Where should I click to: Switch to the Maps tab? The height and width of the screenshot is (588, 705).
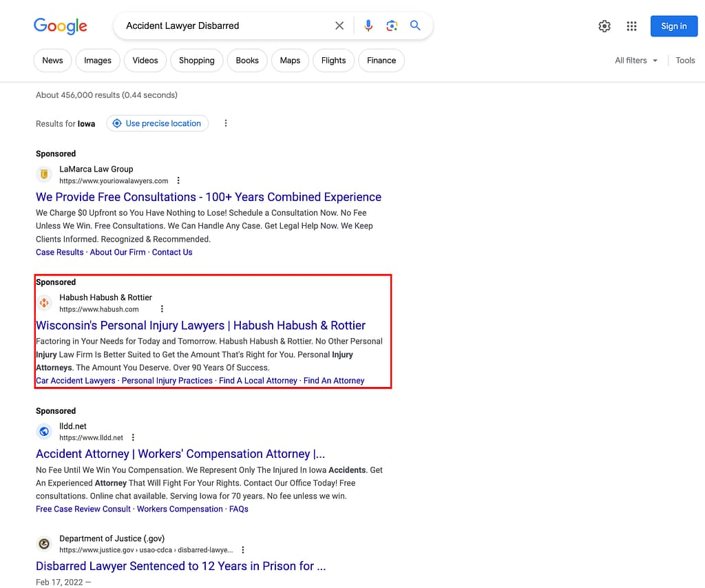click(290, 60)
